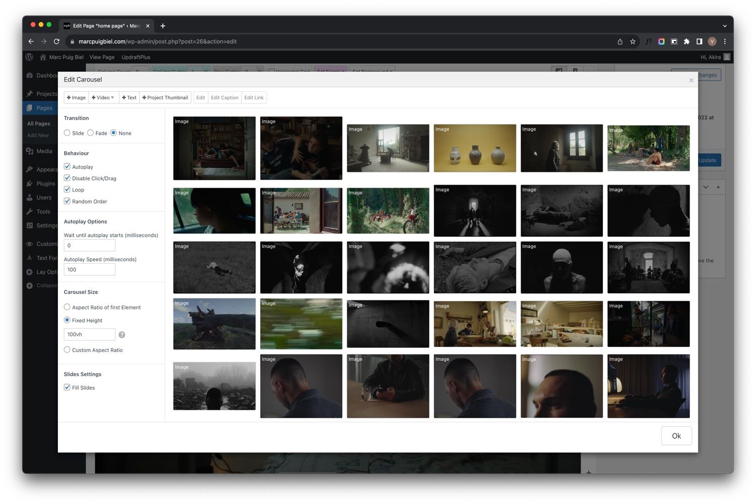Confirm with the Ok button
756x504 pixels.
[676, 435]
